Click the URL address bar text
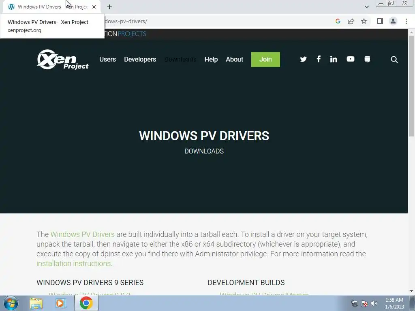The height and width of the screenshot is (311, 415). point(126,21)
